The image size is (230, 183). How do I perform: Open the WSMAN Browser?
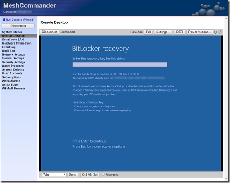14,89
